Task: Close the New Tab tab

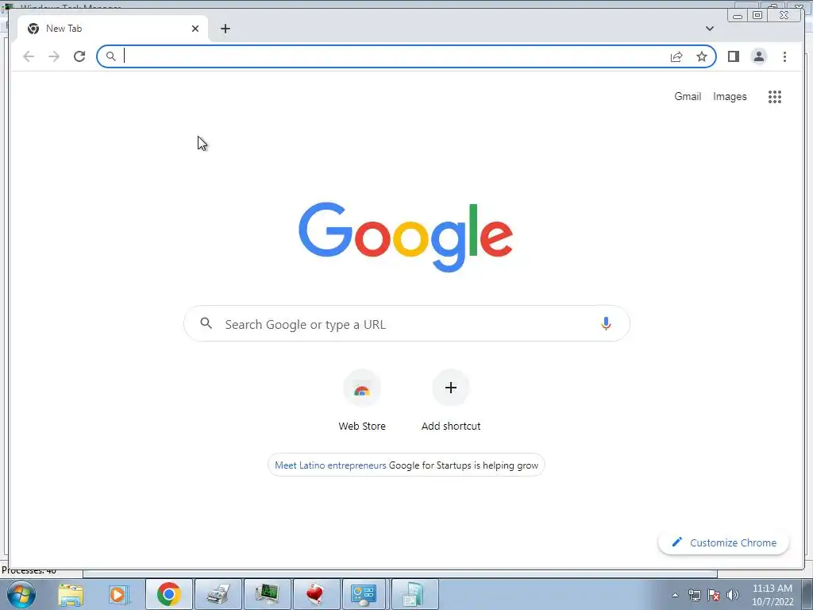Action: (195, 29)
